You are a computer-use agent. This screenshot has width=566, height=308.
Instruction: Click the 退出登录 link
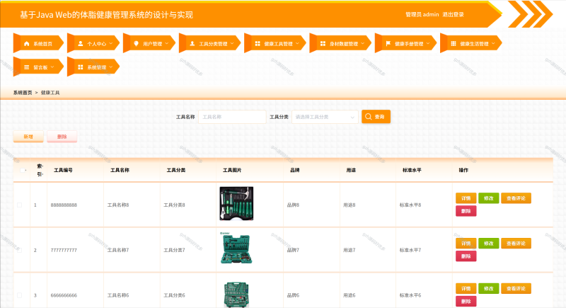pos(453,14)
